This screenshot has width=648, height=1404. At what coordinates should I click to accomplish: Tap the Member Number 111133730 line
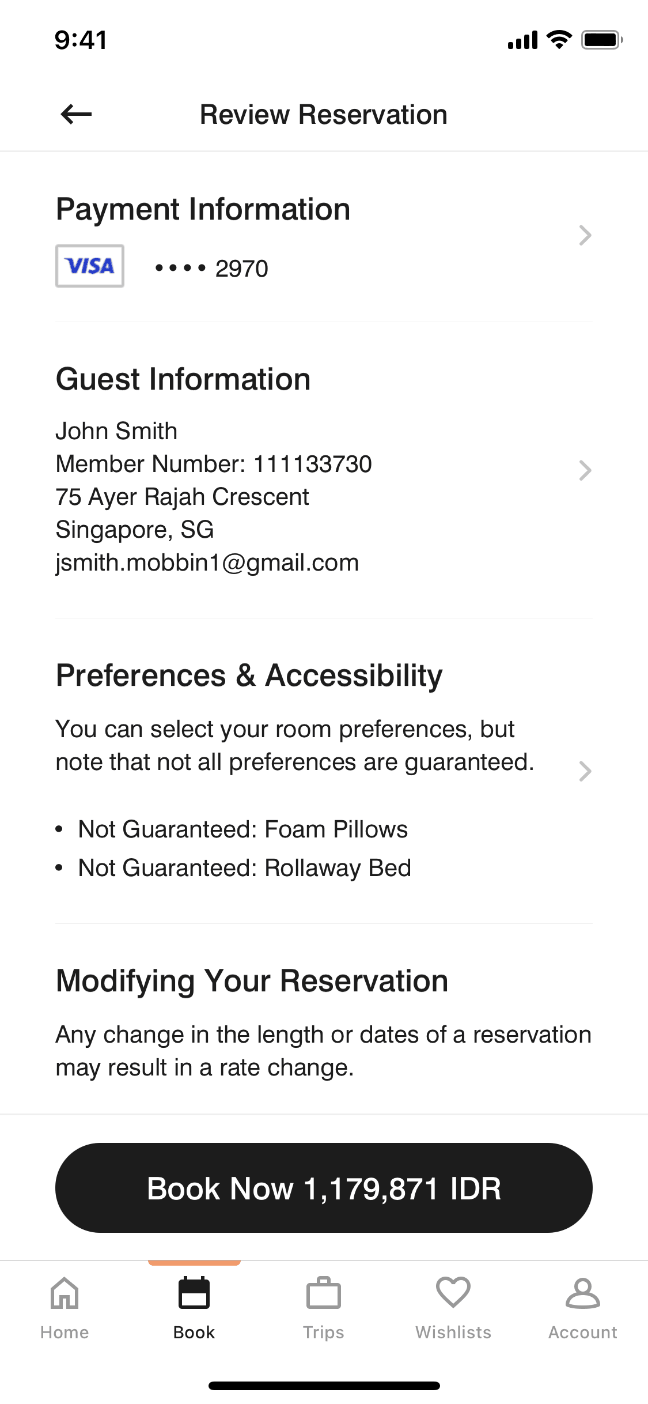[214, 464]
